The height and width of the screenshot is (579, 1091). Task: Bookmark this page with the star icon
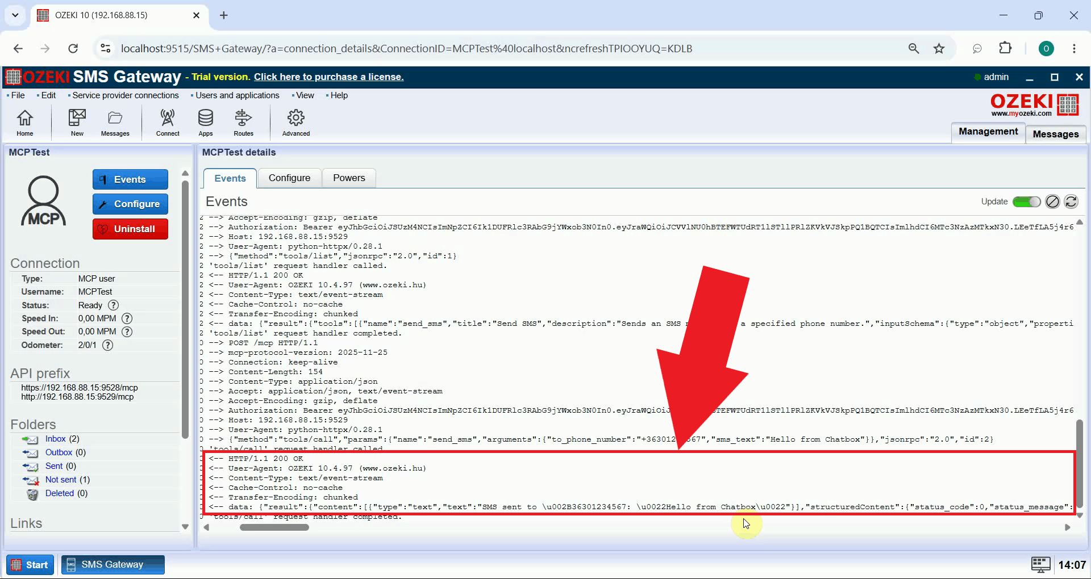939,49
